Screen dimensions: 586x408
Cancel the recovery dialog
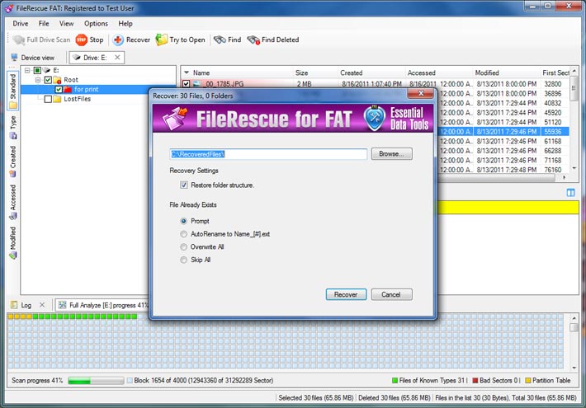pyautogui.click(x=392, y=294)
